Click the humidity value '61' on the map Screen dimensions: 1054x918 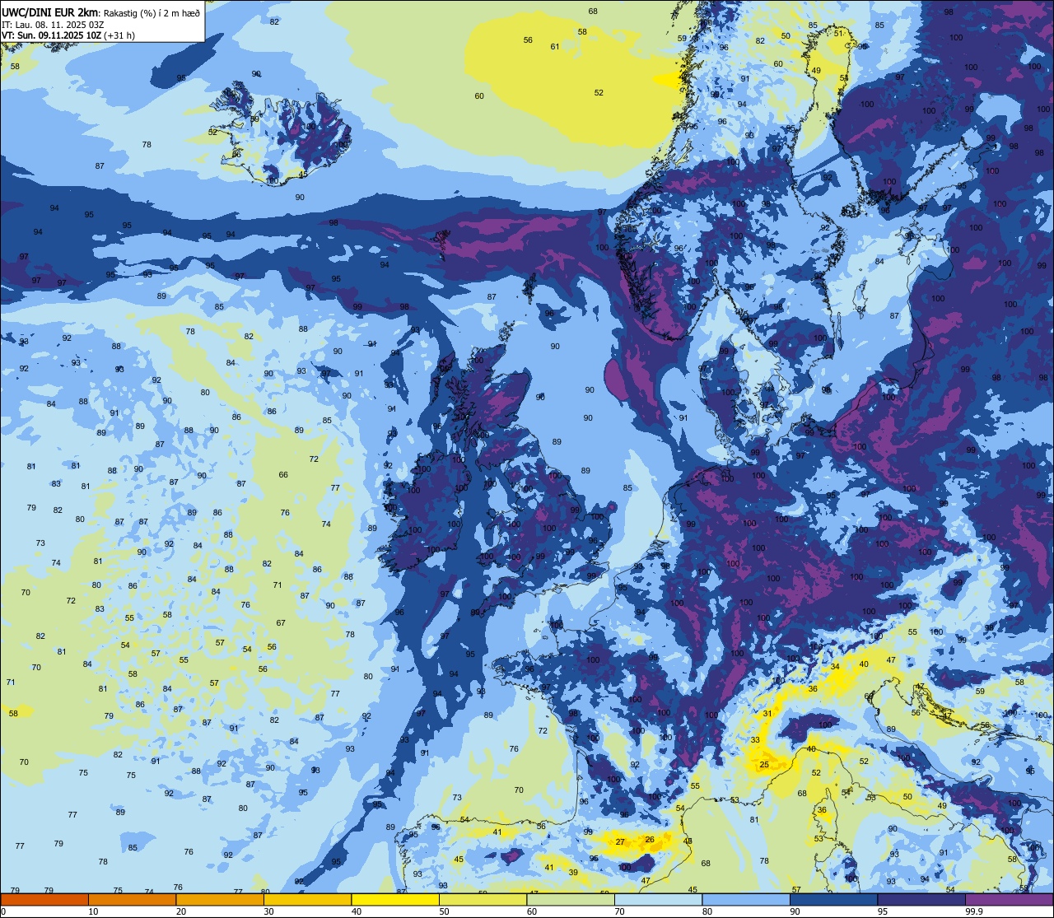[555, 46]
